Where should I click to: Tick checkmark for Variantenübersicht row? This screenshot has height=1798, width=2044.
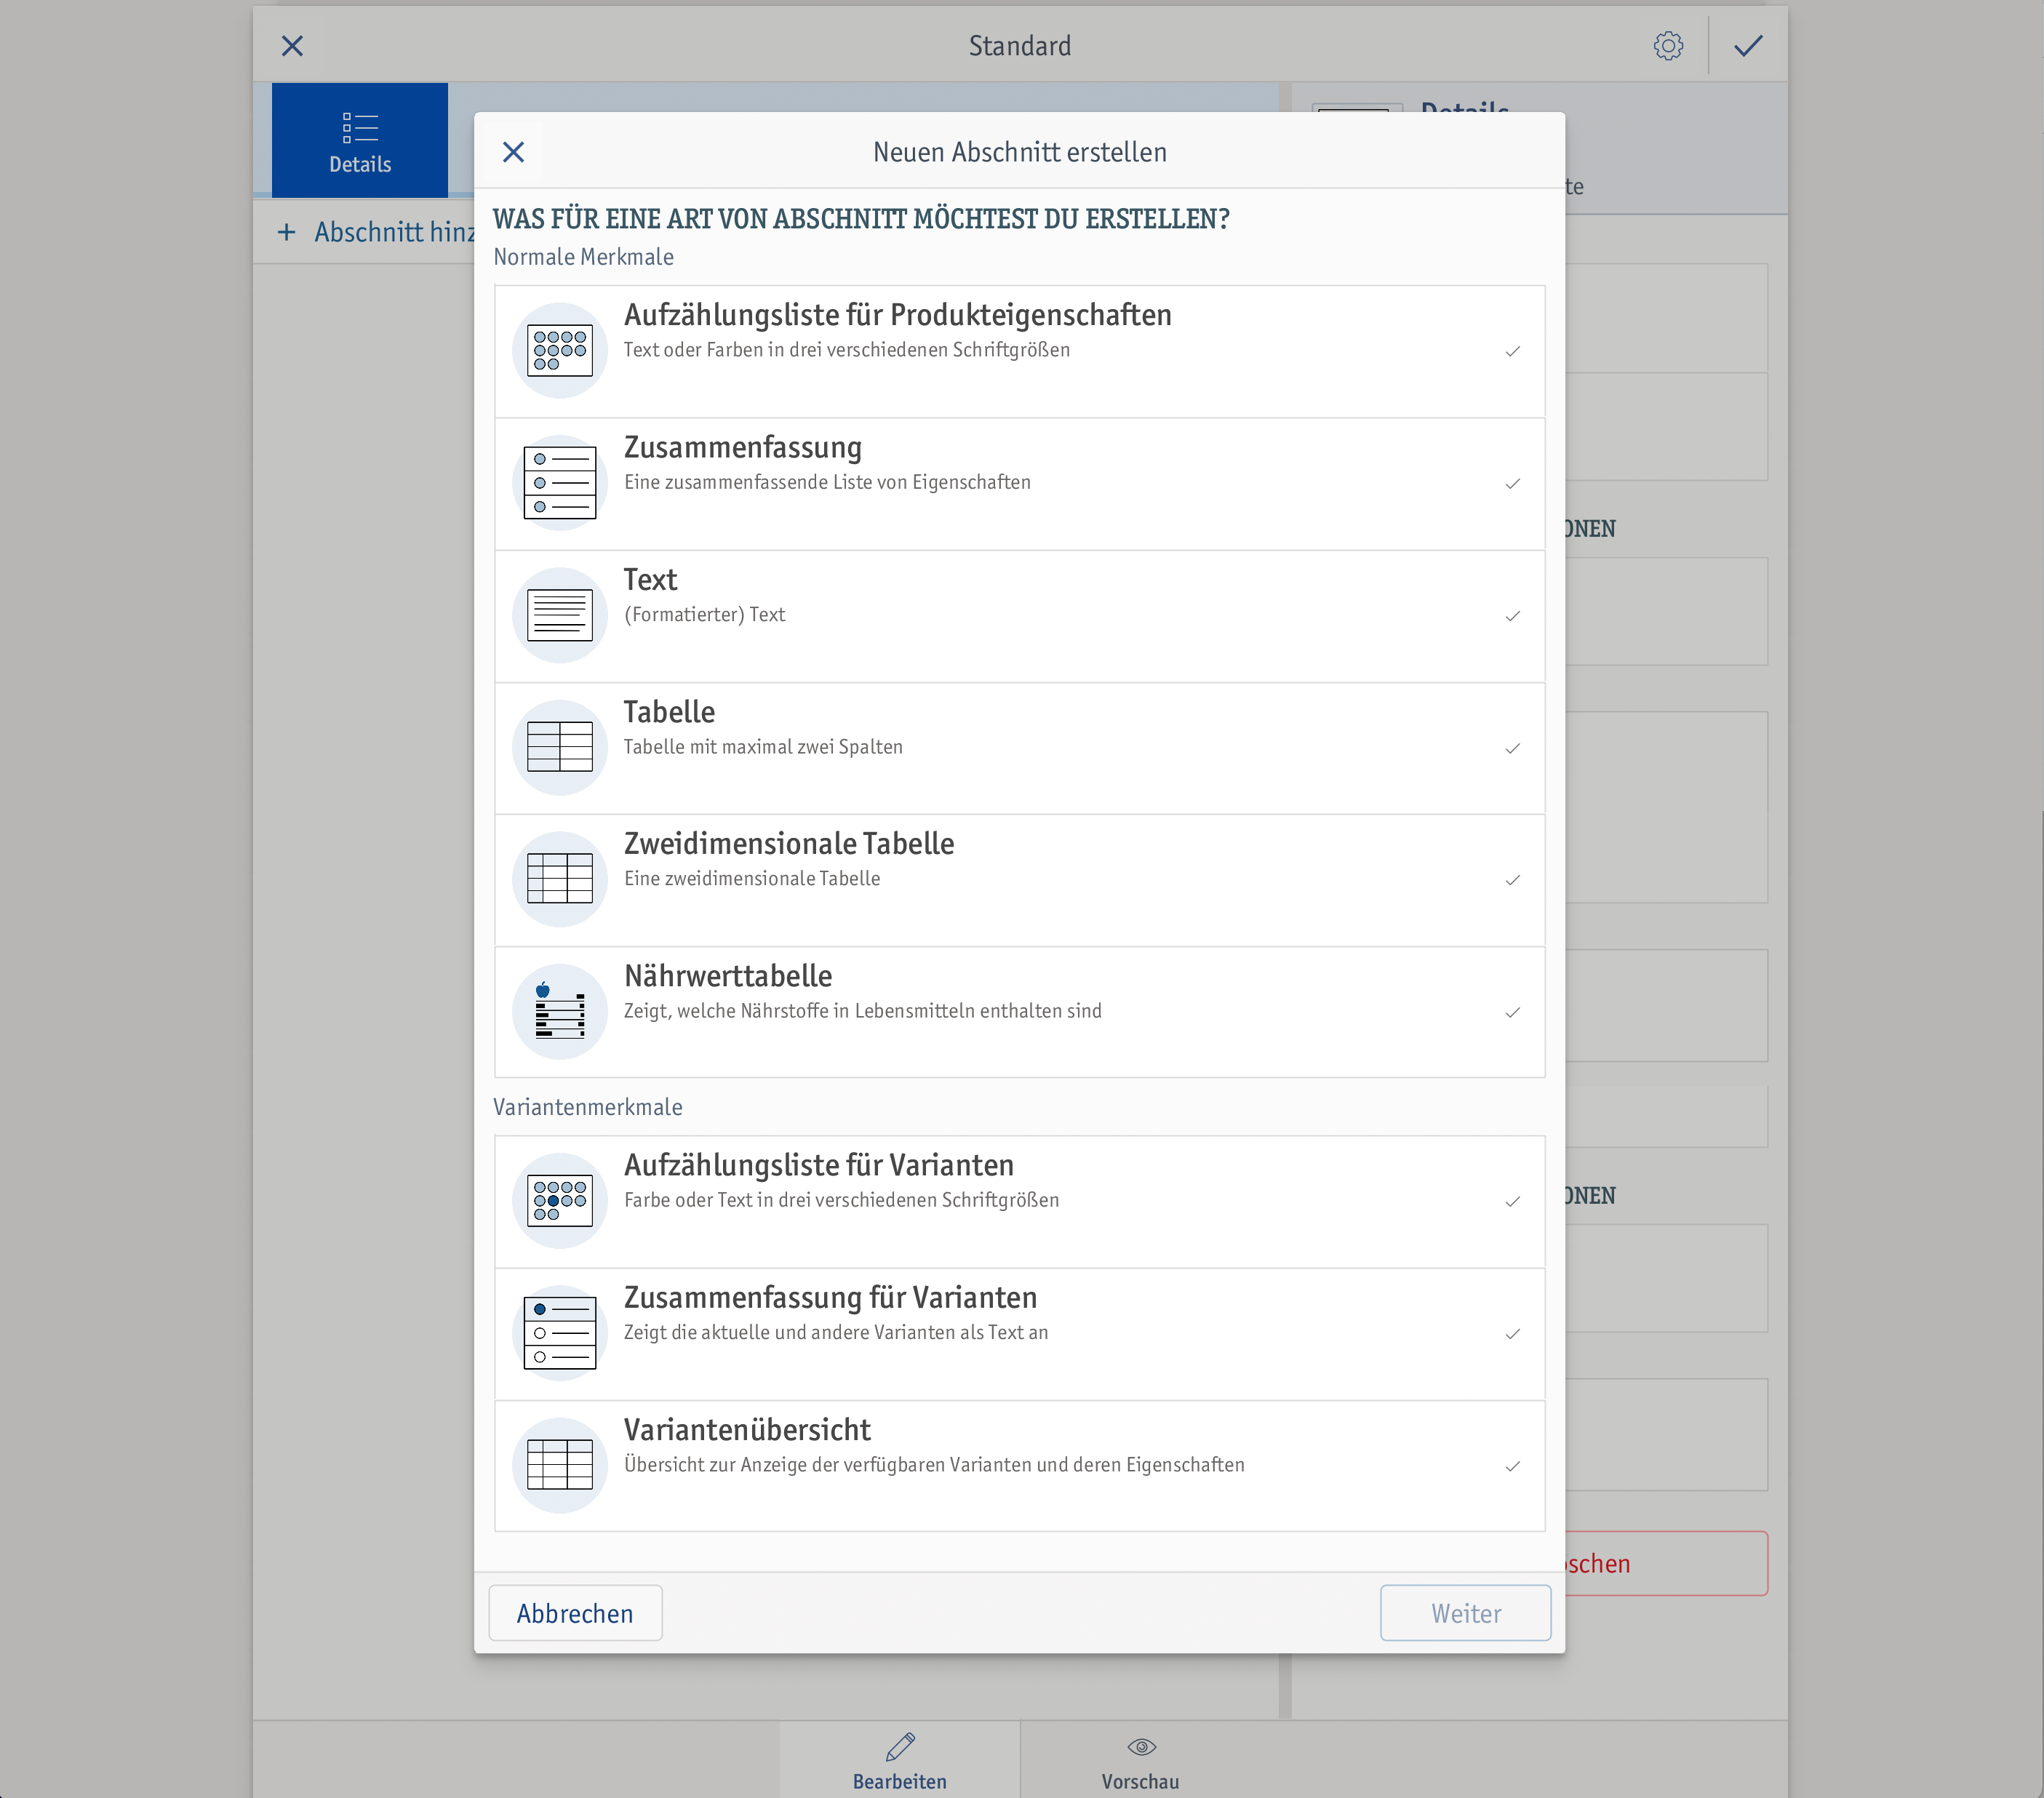pos(1513,1466)
